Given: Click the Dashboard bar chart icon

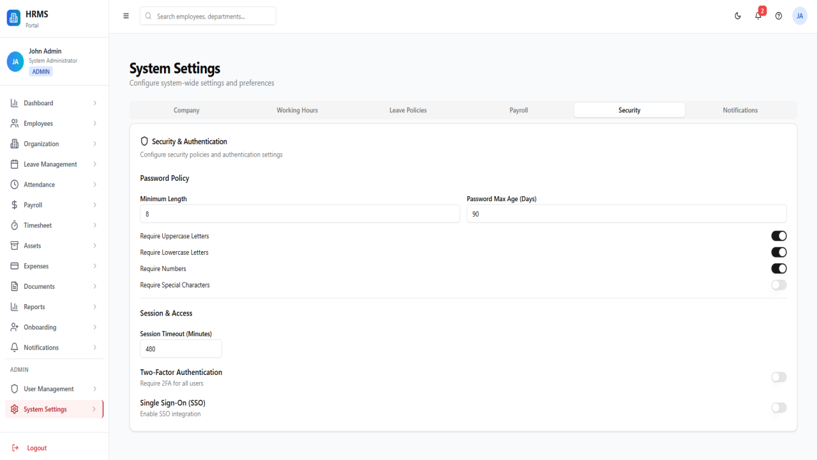Looking at the screenshot, I should [15, 103].
